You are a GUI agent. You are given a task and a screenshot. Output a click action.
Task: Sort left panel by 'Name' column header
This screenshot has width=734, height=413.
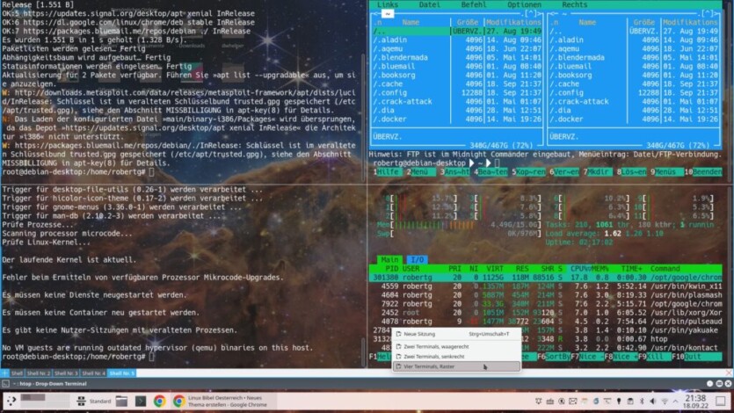pyautogui.click(x=411, y=22)
